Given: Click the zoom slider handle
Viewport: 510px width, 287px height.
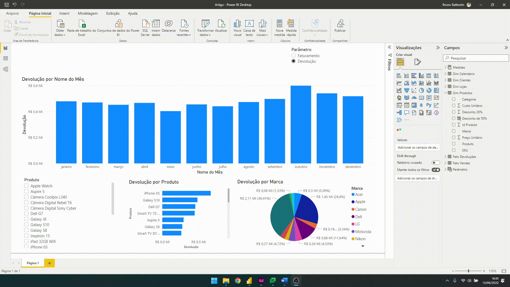Looking at the screenshot, I should tap(469, 271).
